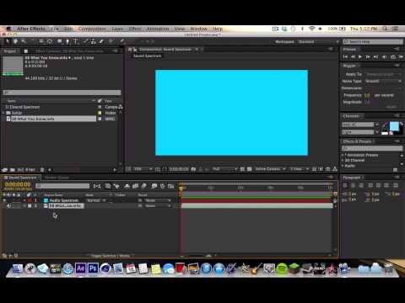405x303 pixels.
Task: Open Spotify in Dock
Action: coord(282,268)
